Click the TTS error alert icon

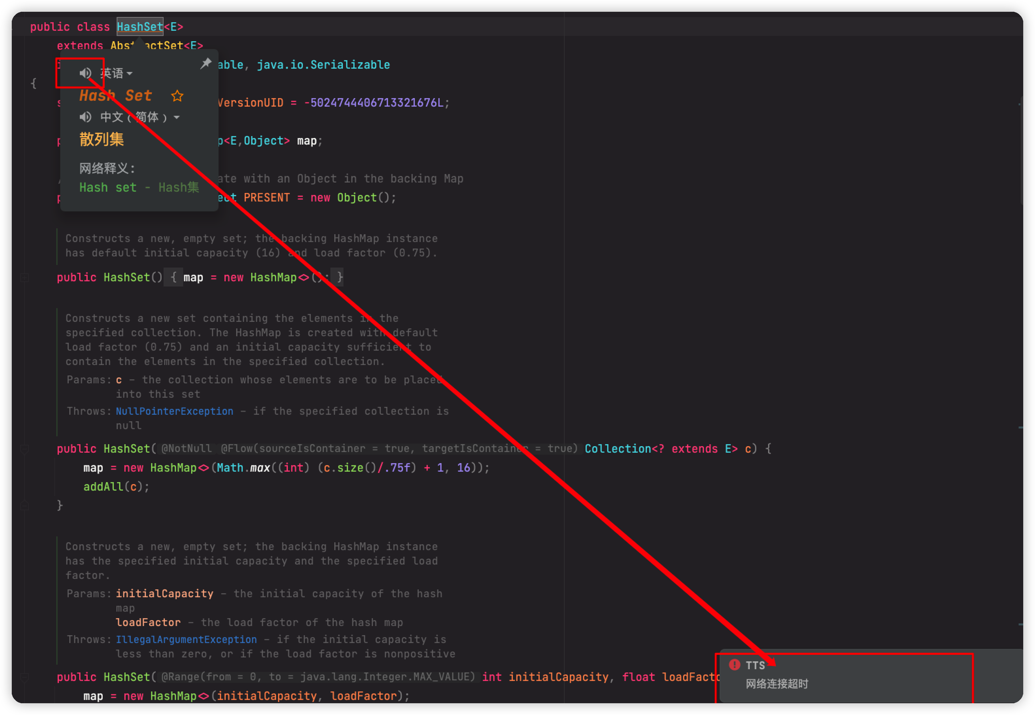coord(734,665)
